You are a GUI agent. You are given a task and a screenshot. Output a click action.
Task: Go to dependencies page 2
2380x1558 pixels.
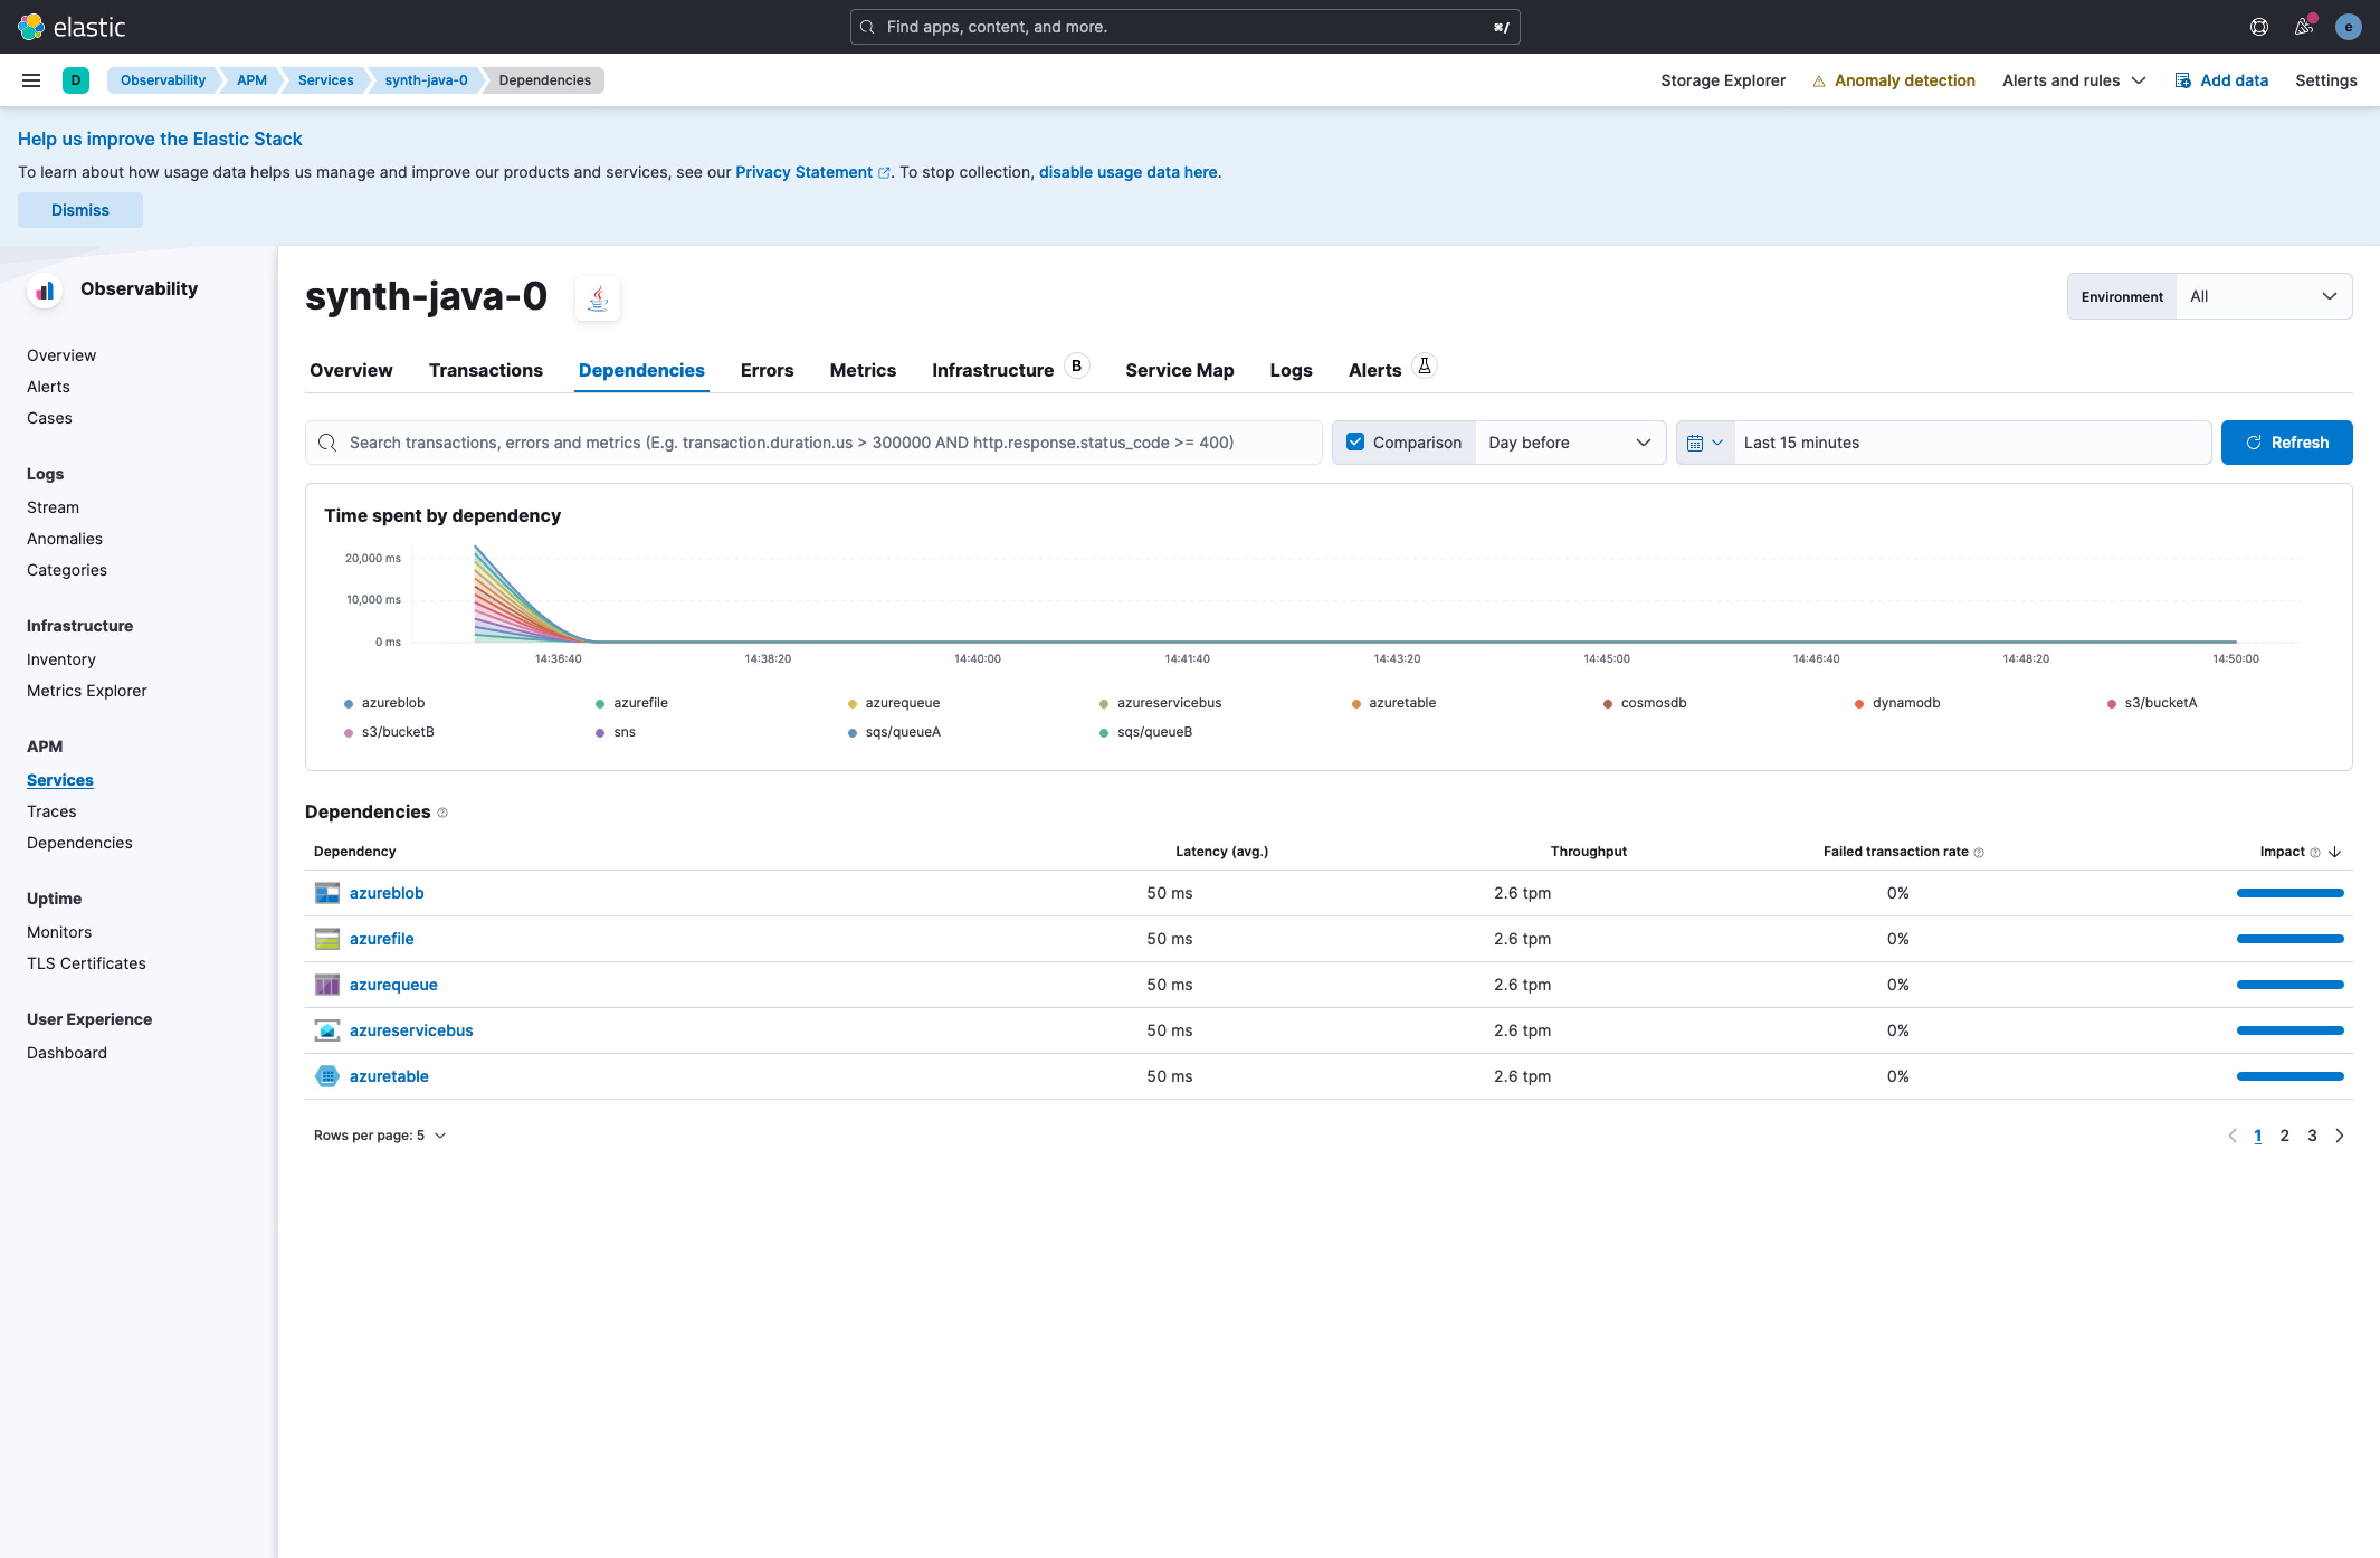pos(2284,1135)
